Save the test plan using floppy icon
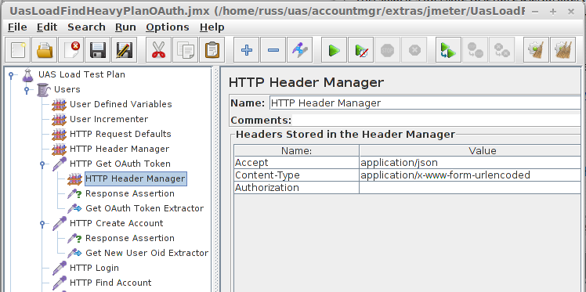586x292 pixels. pos(98,49)
